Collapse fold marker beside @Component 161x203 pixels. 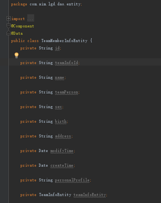pos(8,25)
